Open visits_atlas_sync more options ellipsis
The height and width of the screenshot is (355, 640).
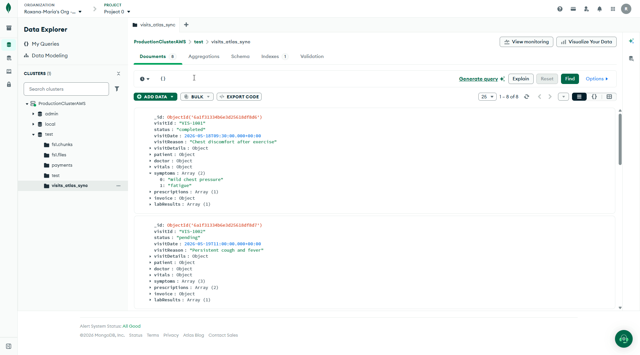click(118, 186)
